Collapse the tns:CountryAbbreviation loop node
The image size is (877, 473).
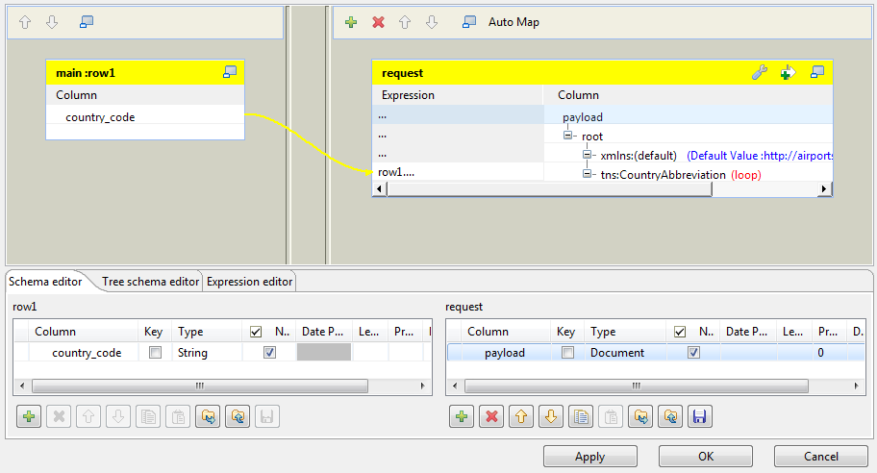click(587, 174)
